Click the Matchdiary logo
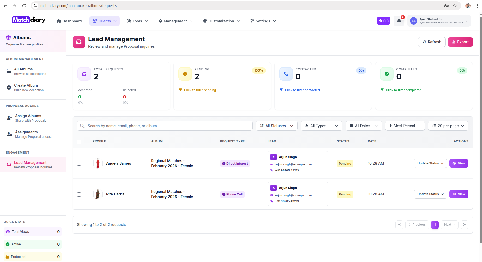The image size is (482, 262). coord(29,20)
